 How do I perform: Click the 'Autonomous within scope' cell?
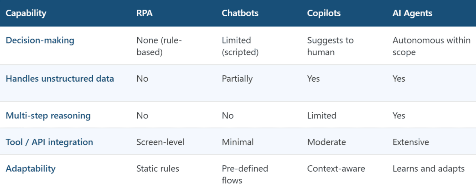pyautogui.click(x=431, y=46)
